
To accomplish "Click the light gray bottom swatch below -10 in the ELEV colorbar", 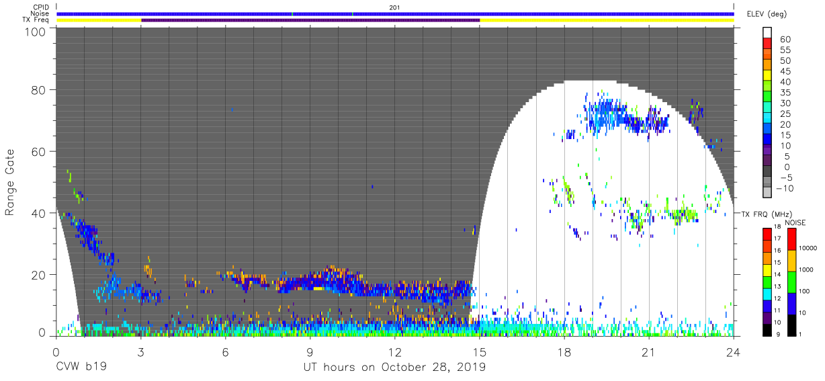I will 768,193.
